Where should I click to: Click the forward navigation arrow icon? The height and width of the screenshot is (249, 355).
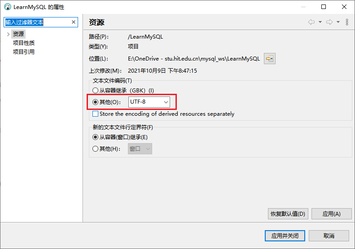[x=329, y=22]
